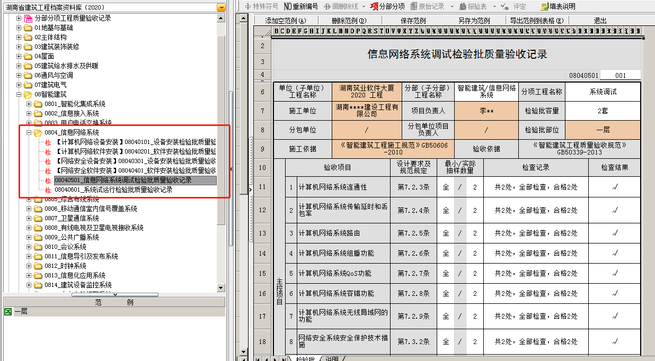The width and height of the screenshot is (655, 361).
Task: Collapse the 0804_信息网络系统 node
Action: click(x=29, y=132)
